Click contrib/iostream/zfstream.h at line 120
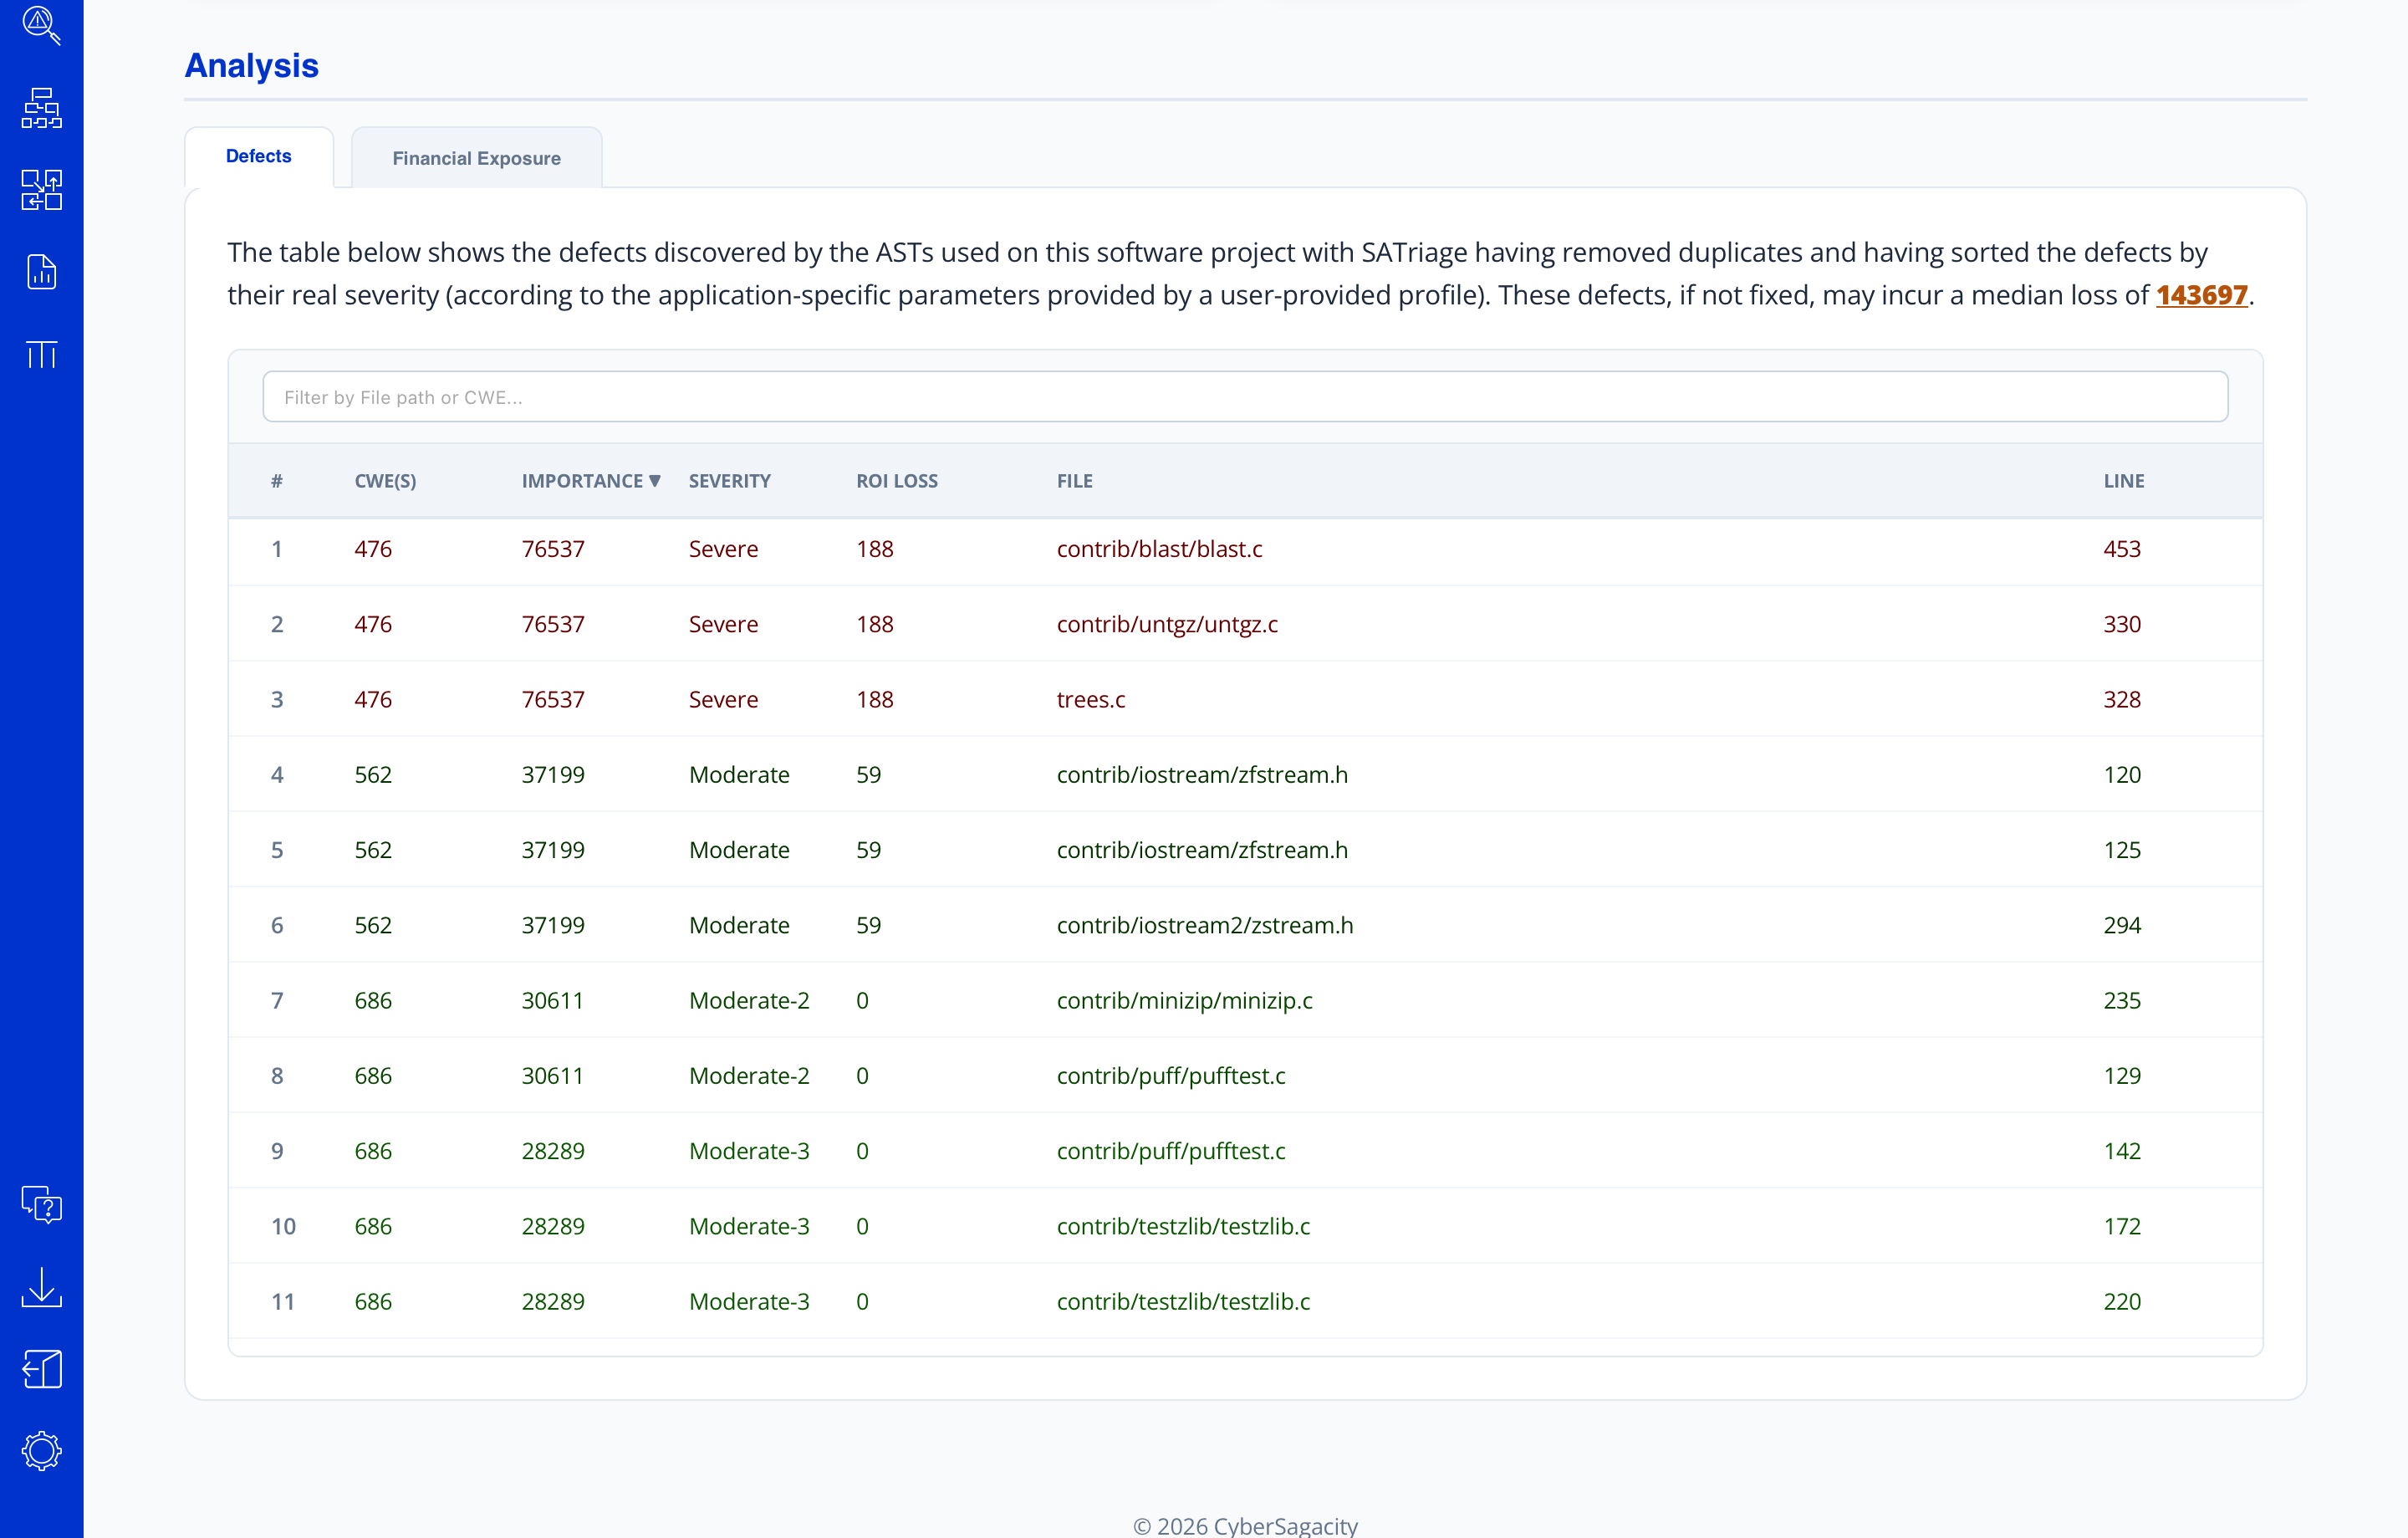The image size is (2408, 1538). pos(1202,775)
